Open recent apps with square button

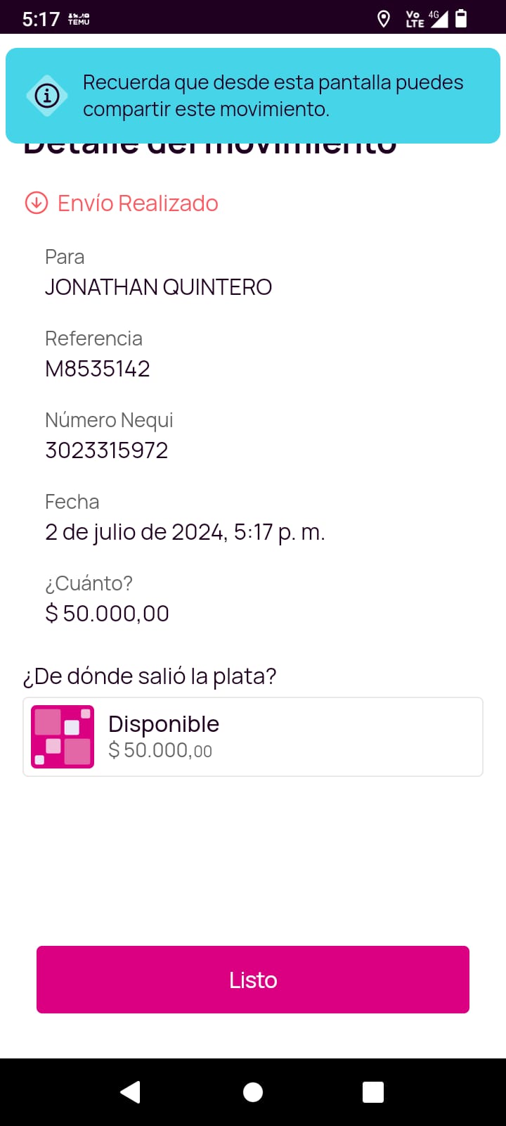click(372, 1092)
